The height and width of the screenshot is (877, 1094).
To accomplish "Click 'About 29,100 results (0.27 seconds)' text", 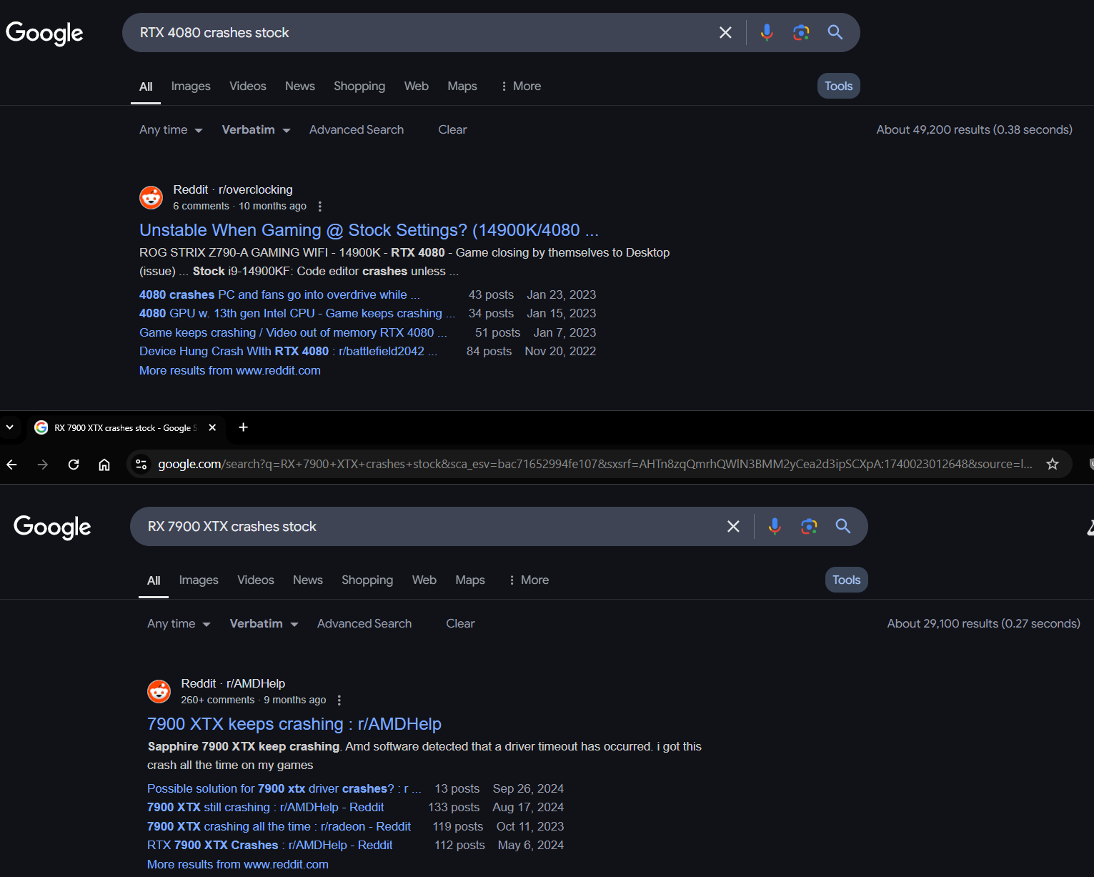I will click(984, 623).
